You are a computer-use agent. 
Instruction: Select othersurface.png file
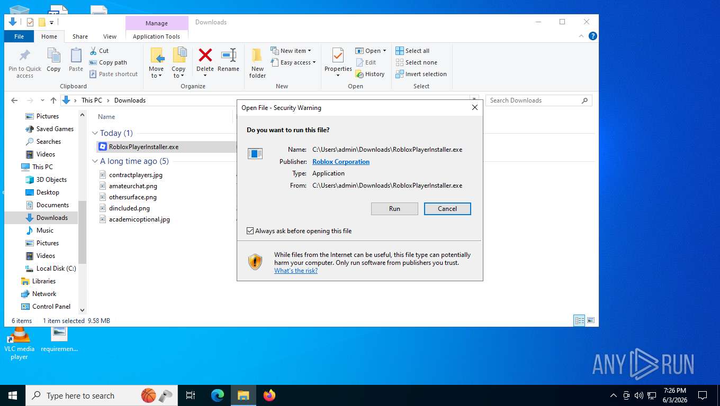pyautogui.click(x=133, y=197)
